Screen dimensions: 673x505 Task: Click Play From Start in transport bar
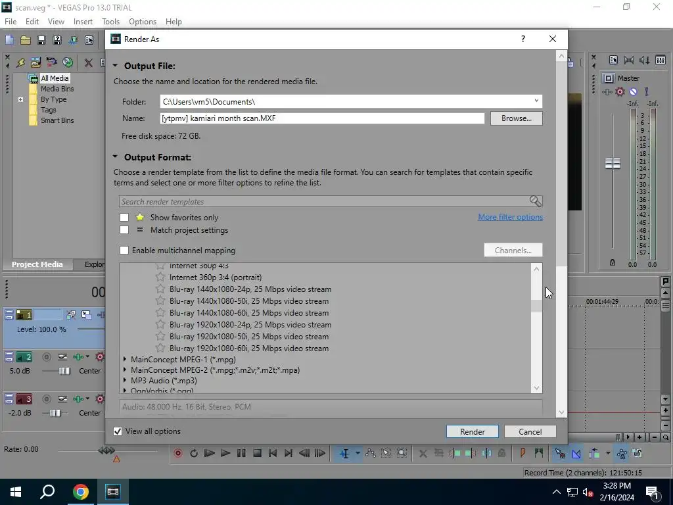pos(210,453)
